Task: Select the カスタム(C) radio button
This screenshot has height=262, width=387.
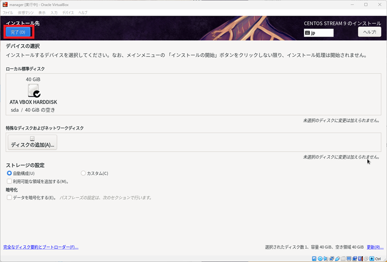Action: (x=83, y=173)
